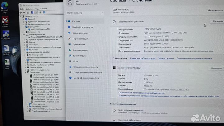
Task: Open Сеть и Интернет settings section
Action: (80, 33)
